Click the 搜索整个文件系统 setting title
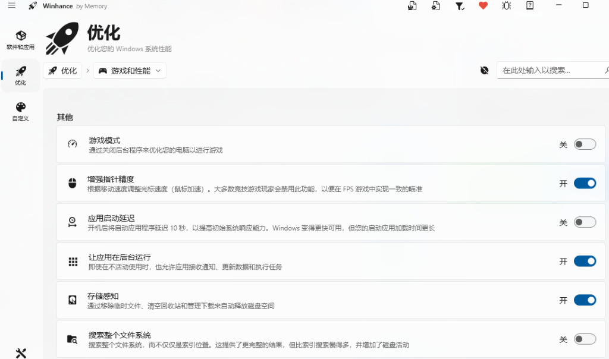The image size is (609, 359). [119, 335]
